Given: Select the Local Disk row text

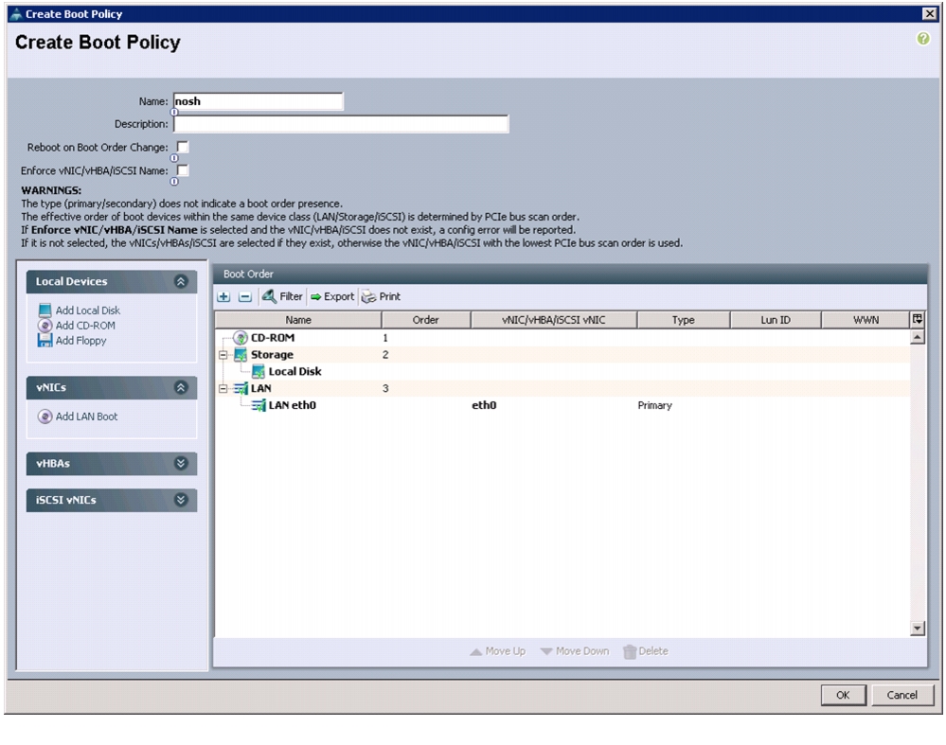Looking at the screenshot, I should pos(295,372).
